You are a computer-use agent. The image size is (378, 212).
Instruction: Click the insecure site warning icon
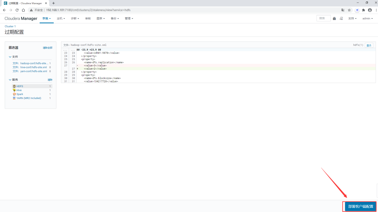click(31, 10)
